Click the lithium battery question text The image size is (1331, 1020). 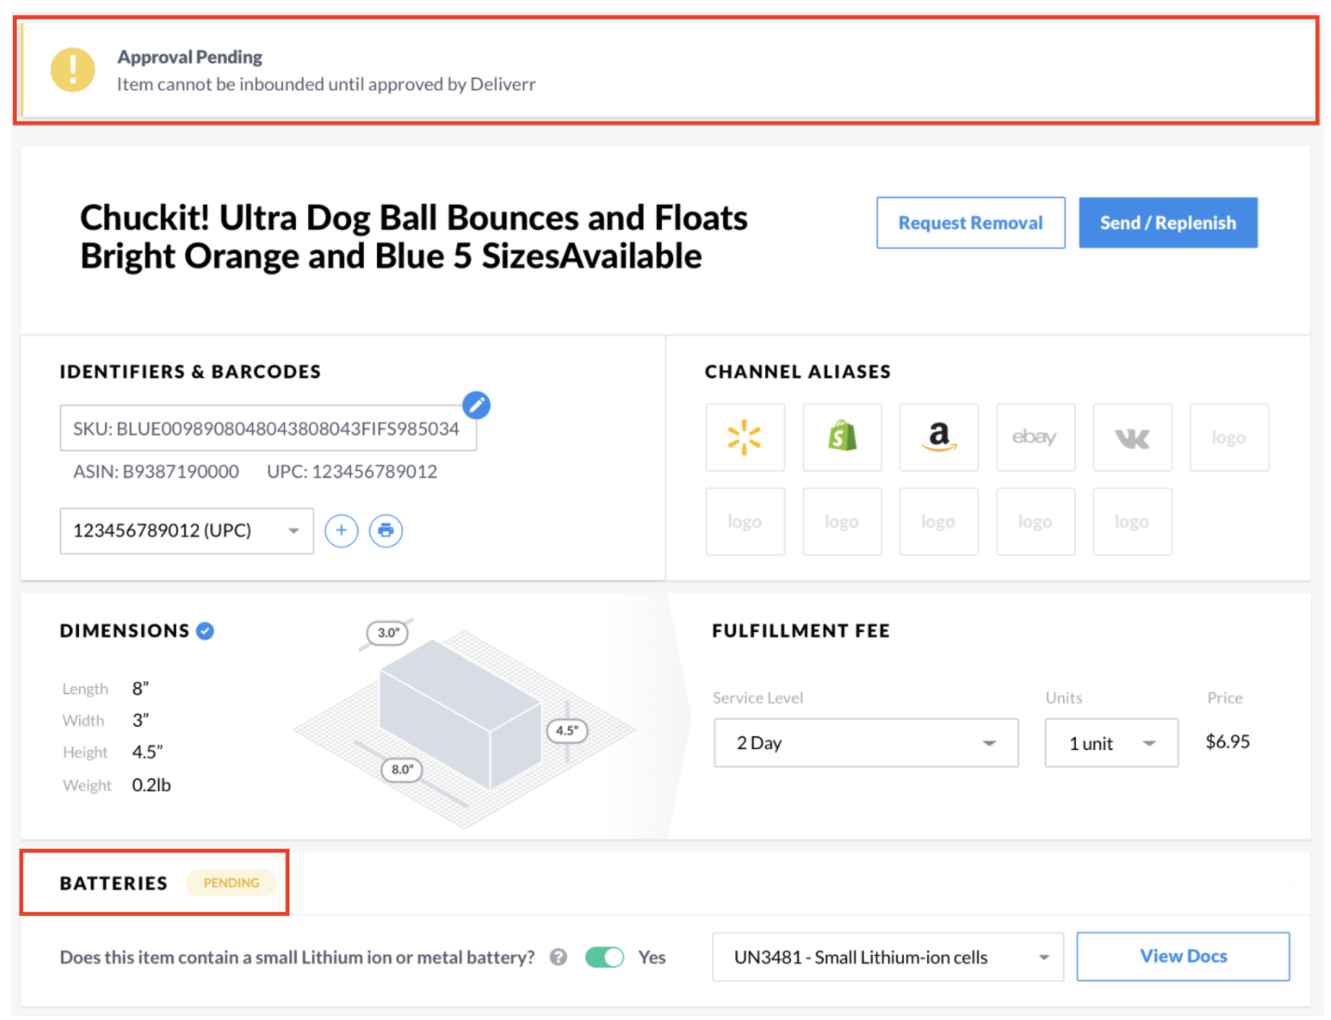(x=297, y=957)
